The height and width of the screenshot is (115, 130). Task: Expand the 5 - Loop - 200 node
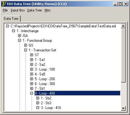(x=31, y=79)
